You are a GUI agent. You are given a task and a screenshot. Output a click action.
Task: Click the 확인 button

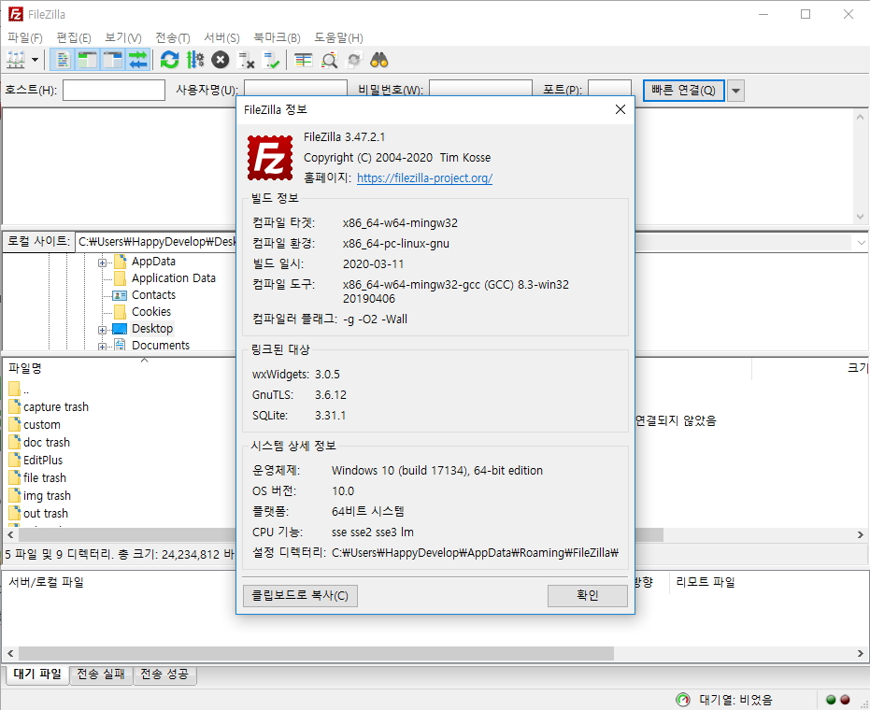click(588, 596)
